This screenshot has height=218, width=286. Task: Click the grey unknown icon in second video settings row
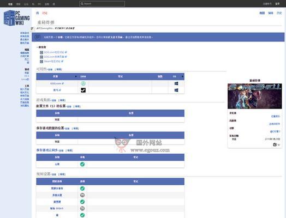pyautogui.click(x=82, y=195)
